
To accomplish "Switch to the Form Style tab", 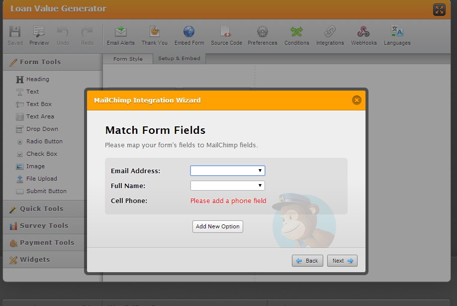I will (128, 59).
